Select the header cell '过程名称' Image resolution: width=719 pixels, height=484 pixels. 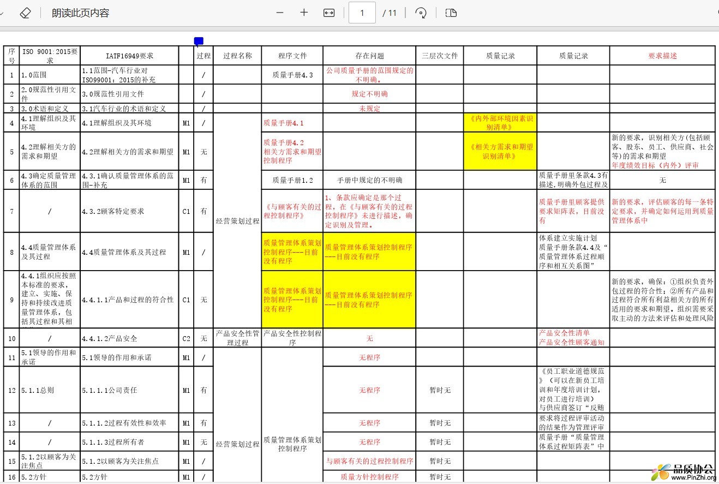(x=237, y=56)
